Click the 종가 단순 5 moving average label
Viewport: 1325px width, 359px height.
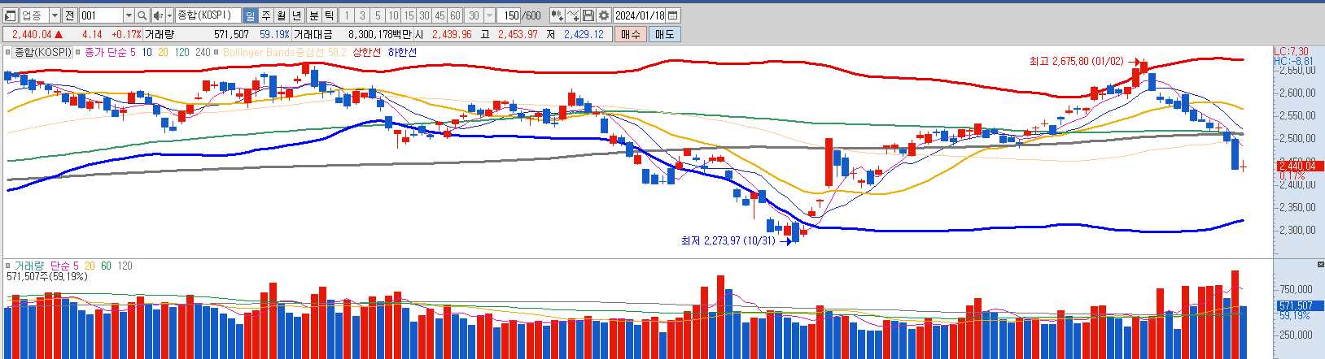click(x=110, y=52)
